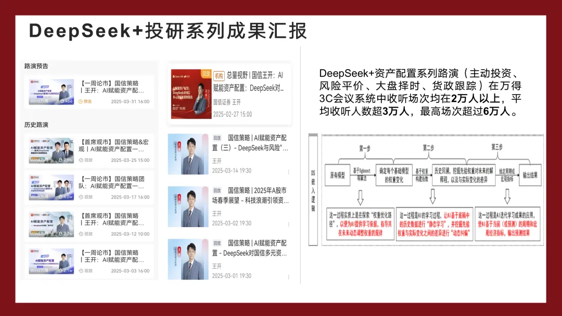This screenshot has width=562, height=316.
Task: Click the date 2025-03-17 16:00
Action: pos(130,197)
